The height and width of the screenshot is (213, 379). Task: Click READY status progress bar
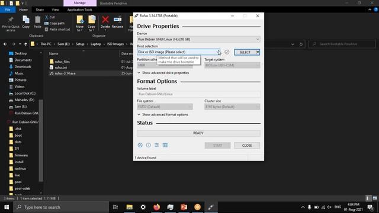198,133
